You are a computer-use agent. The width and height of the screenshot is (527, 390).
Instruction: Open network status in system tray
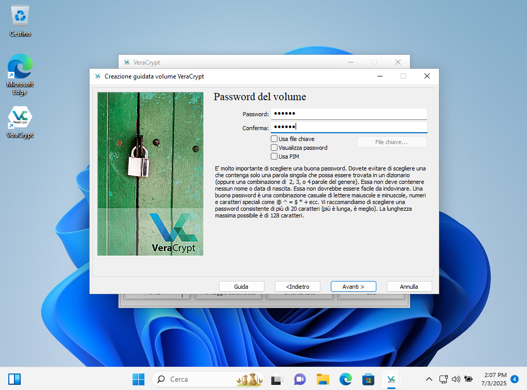pos(443,379)
